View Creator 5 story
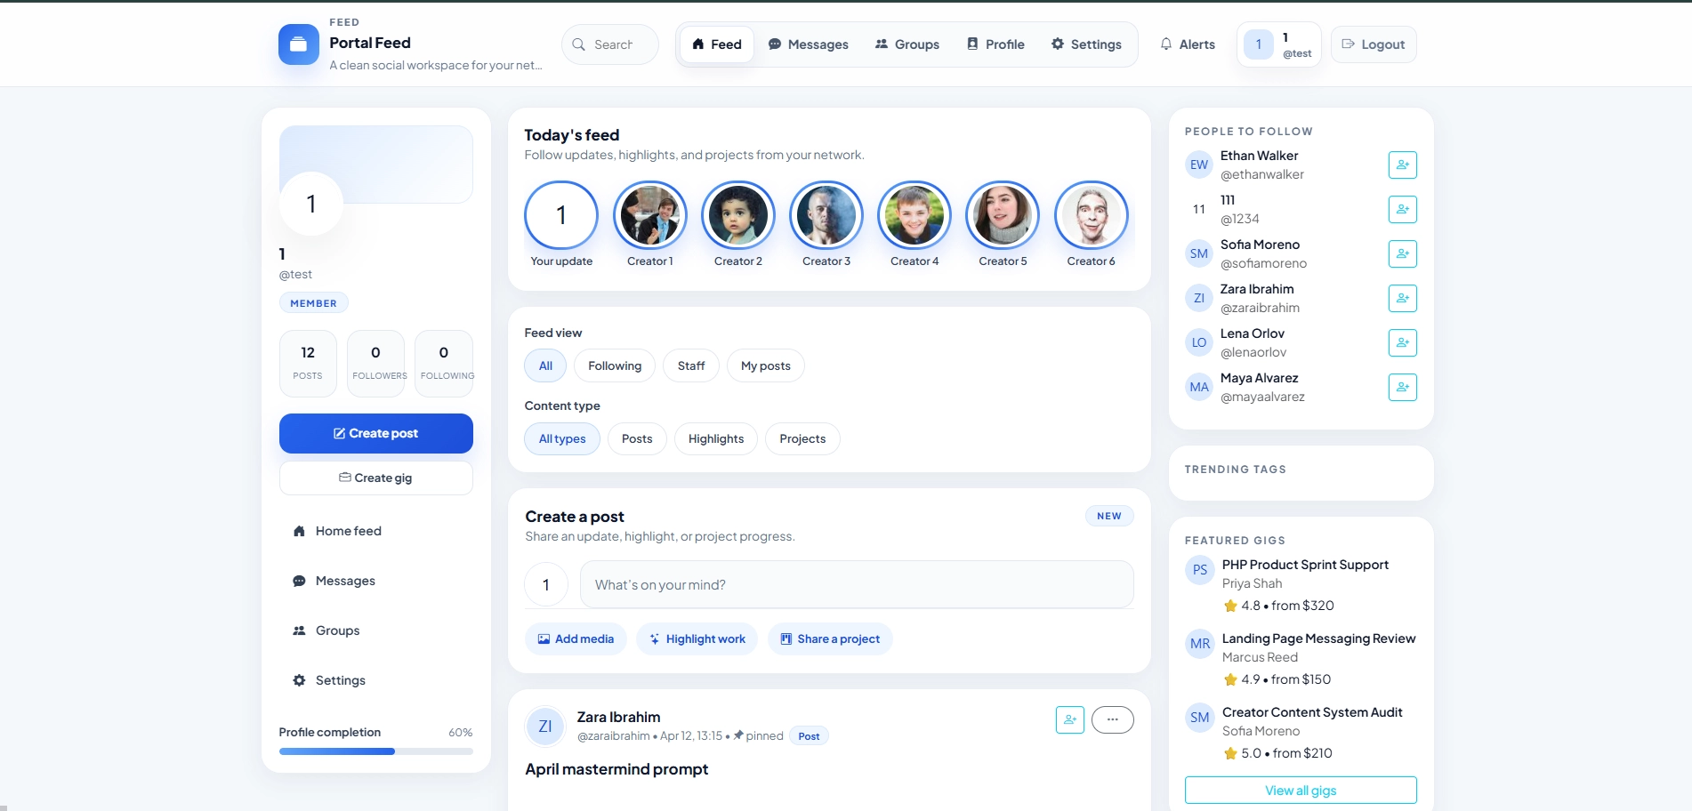Image resolution: width=1692 pixels, height=811 pixels. pos(1003,215)
